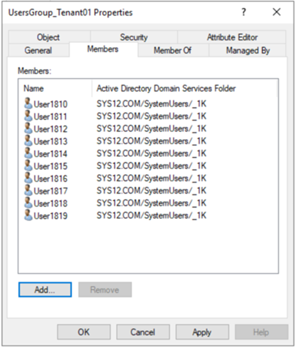This screenshot has height=347, width=295.
Task: Switch to the Security tab
Action: point(134,37)
